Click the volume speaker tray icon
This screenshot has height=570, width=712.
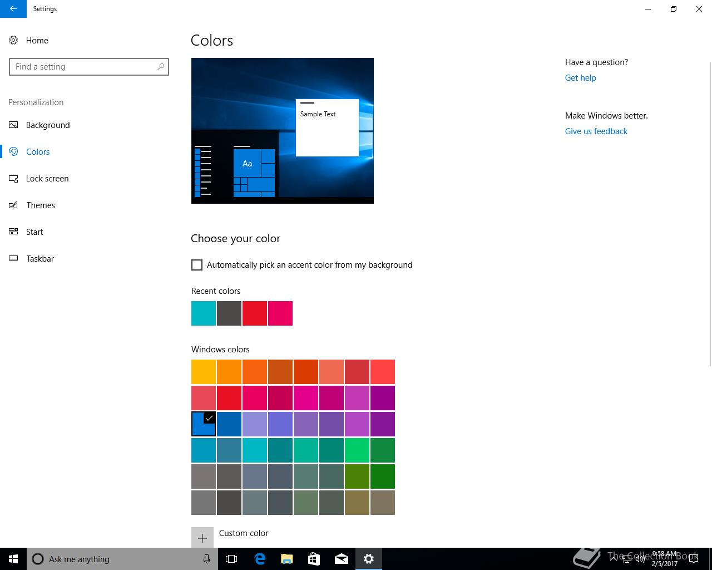(x=640, y=559)
